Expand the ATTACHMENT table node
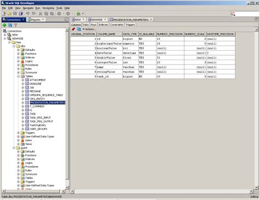Viewport: 260px width, 200px height. pos(23,80)
